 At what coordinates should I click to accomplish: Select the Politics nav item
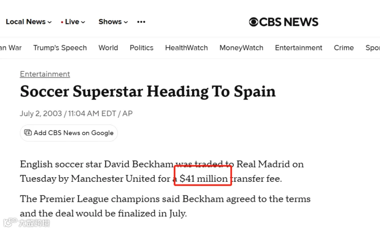(x=141, y=48)
